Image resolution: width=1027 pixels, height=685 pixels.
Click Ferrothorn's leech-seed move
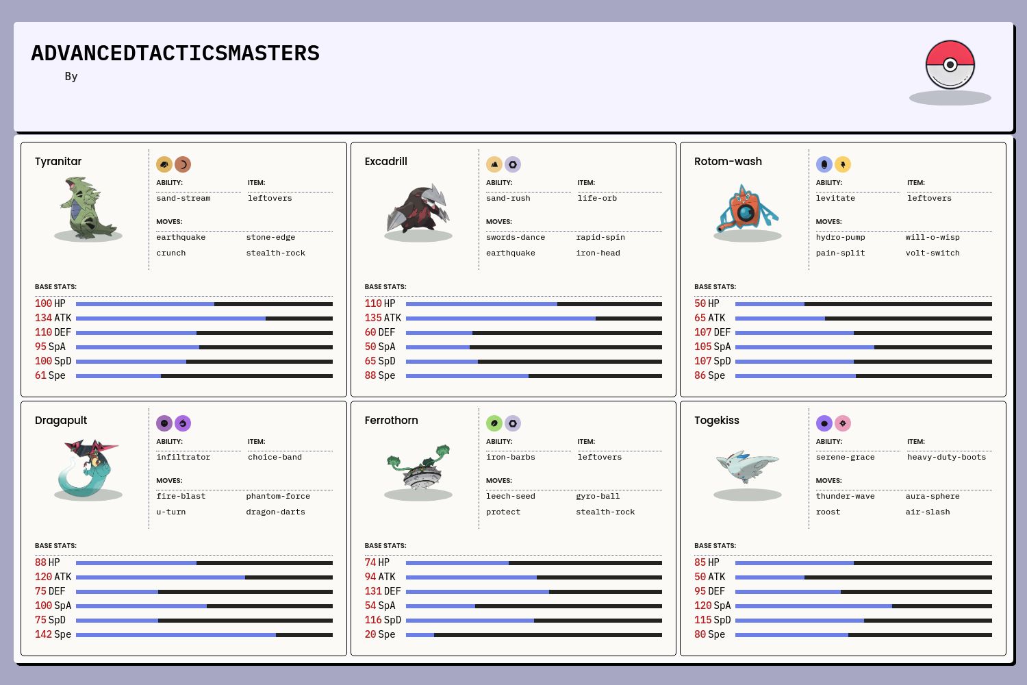point(511,496)
